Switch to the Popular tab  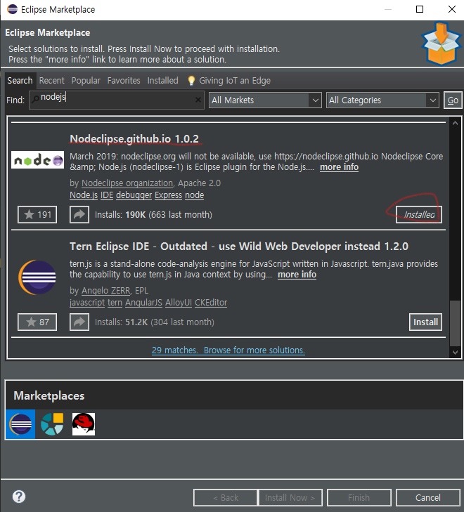[x=86, y=80]
